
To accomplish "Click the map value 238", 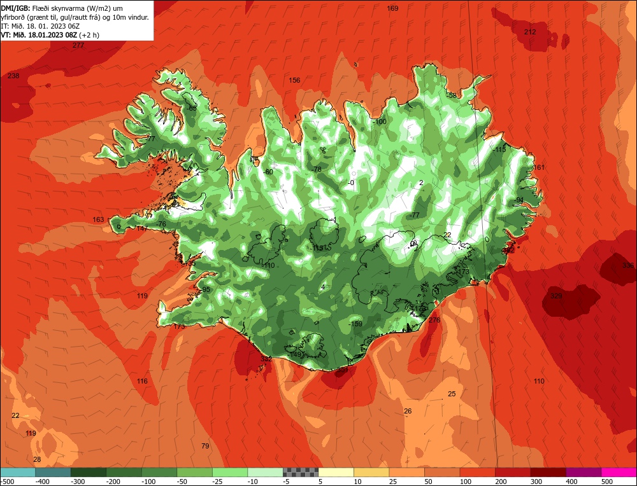I will point(13,76).
